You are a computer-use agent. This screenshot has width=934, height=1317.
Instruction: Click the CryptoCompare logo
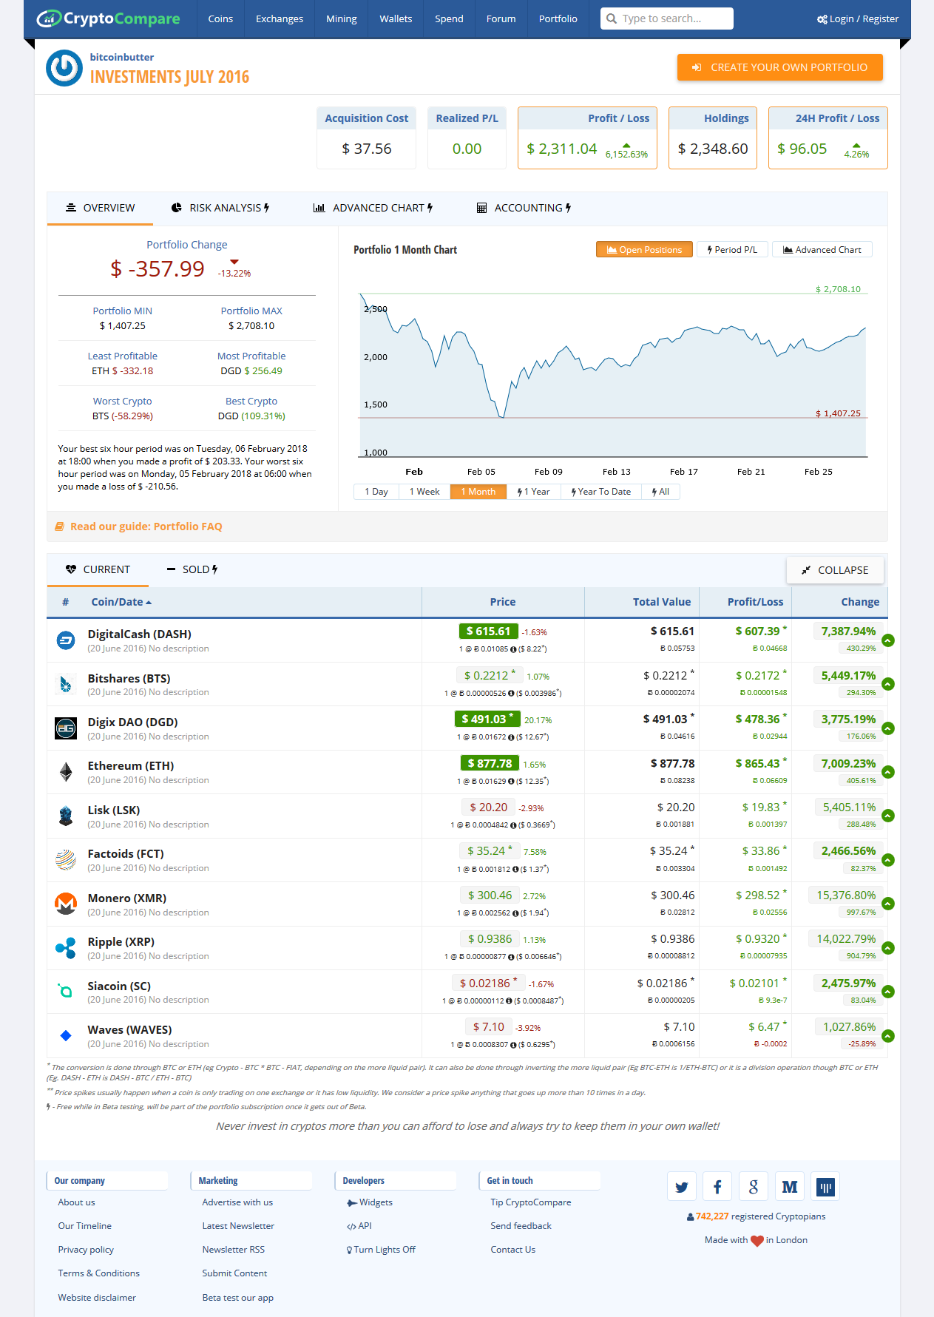tap(108, 18)
